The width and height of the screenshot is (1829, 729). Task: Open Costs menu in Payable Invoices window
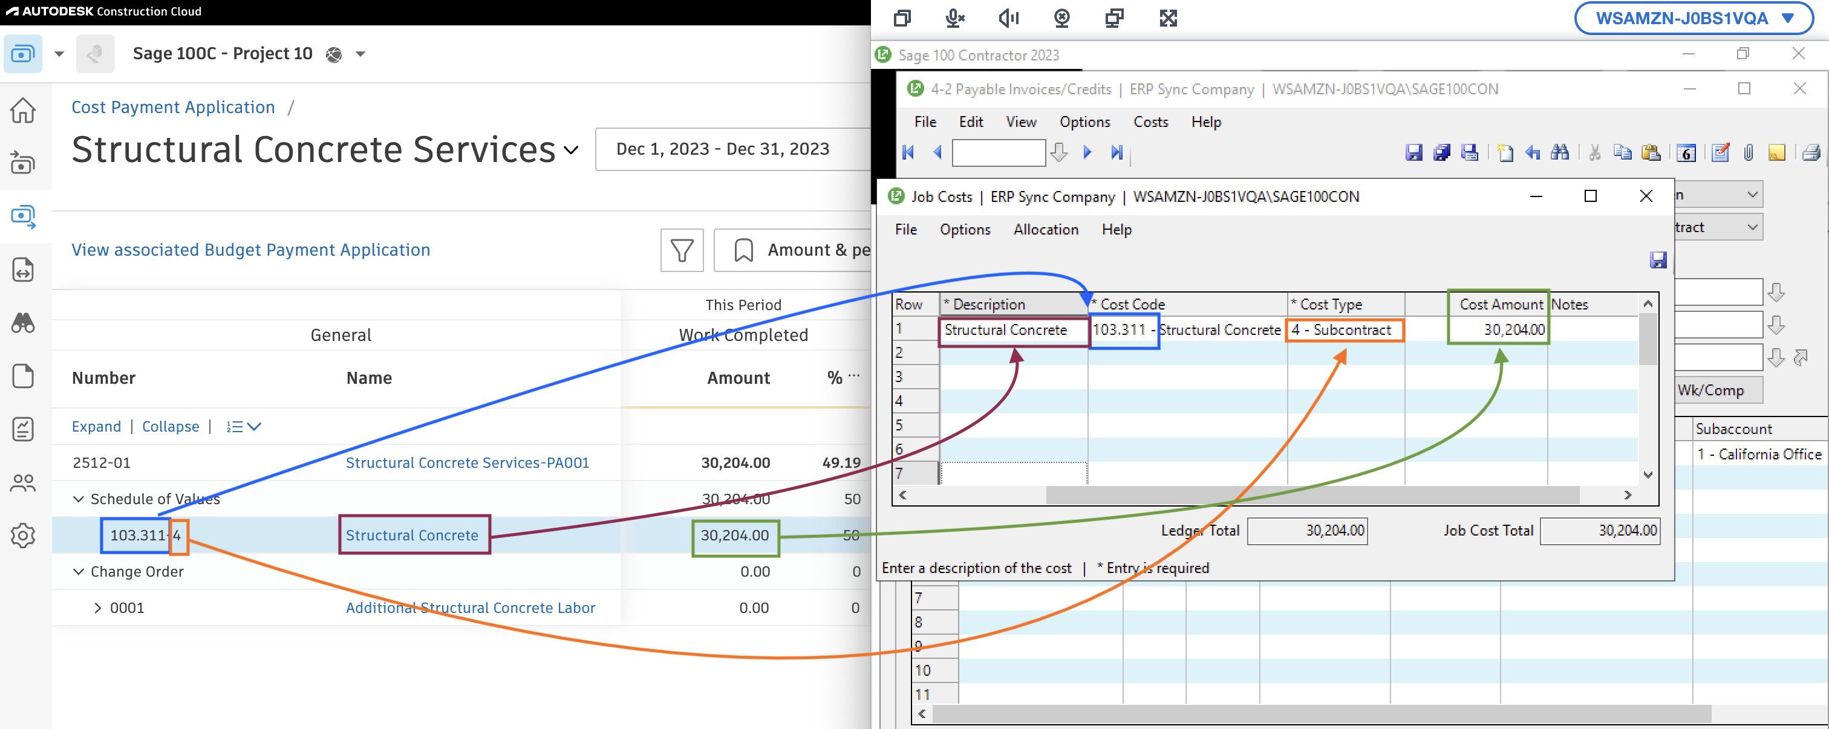click(x=1150, y=122)
